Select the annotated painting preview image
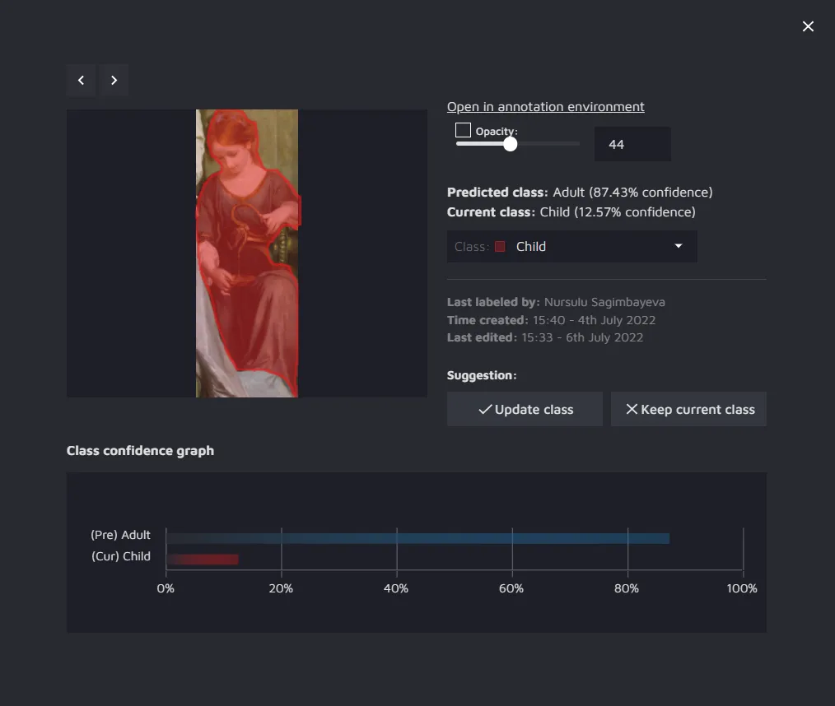The height and width of the screenshot is (706, 835). [247, 253]
